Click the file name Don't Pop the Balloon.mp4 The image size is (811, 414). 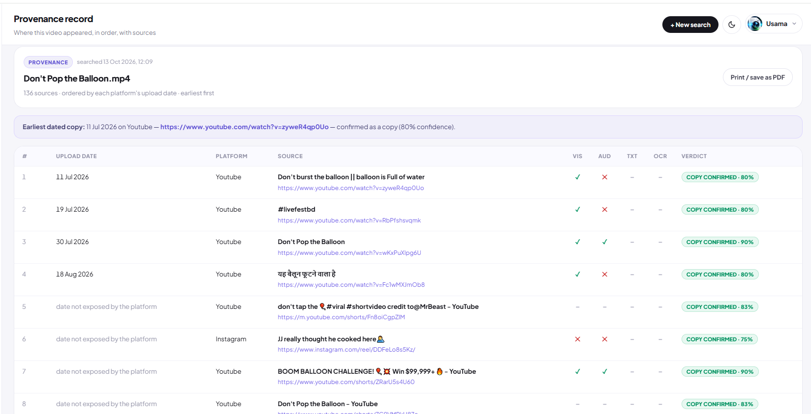[77, 79]
